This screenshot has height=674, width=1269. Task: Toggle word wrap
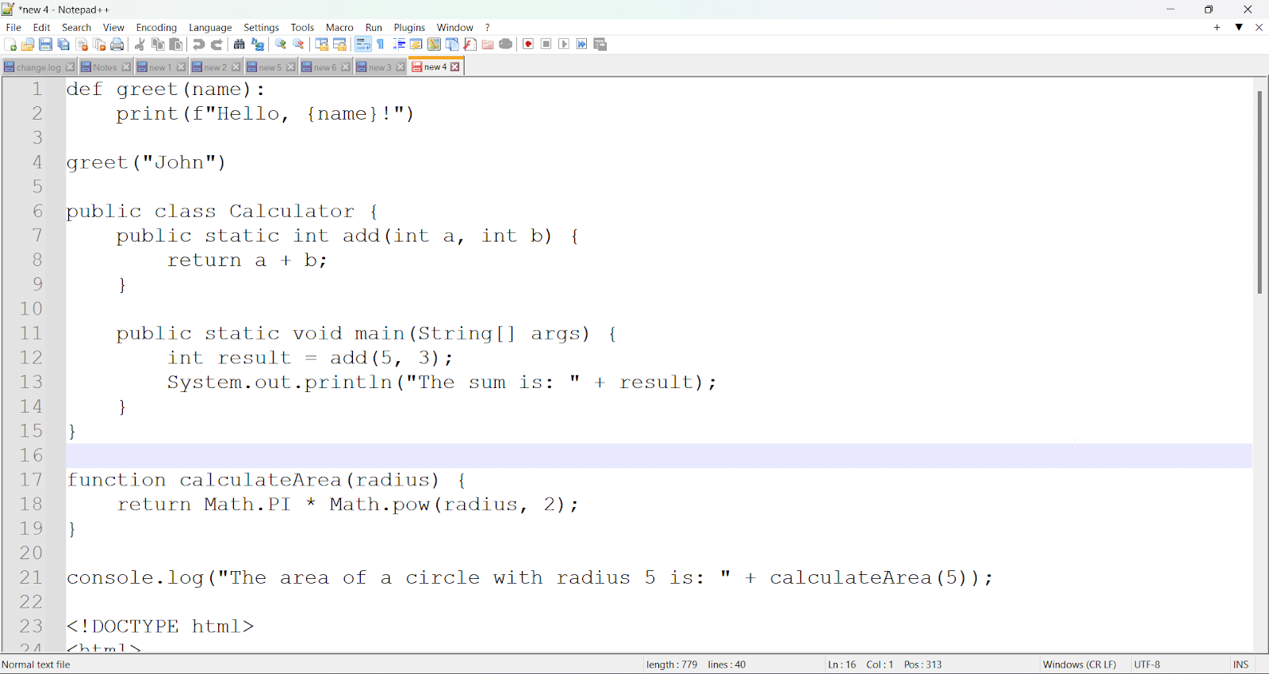point(363,44)
